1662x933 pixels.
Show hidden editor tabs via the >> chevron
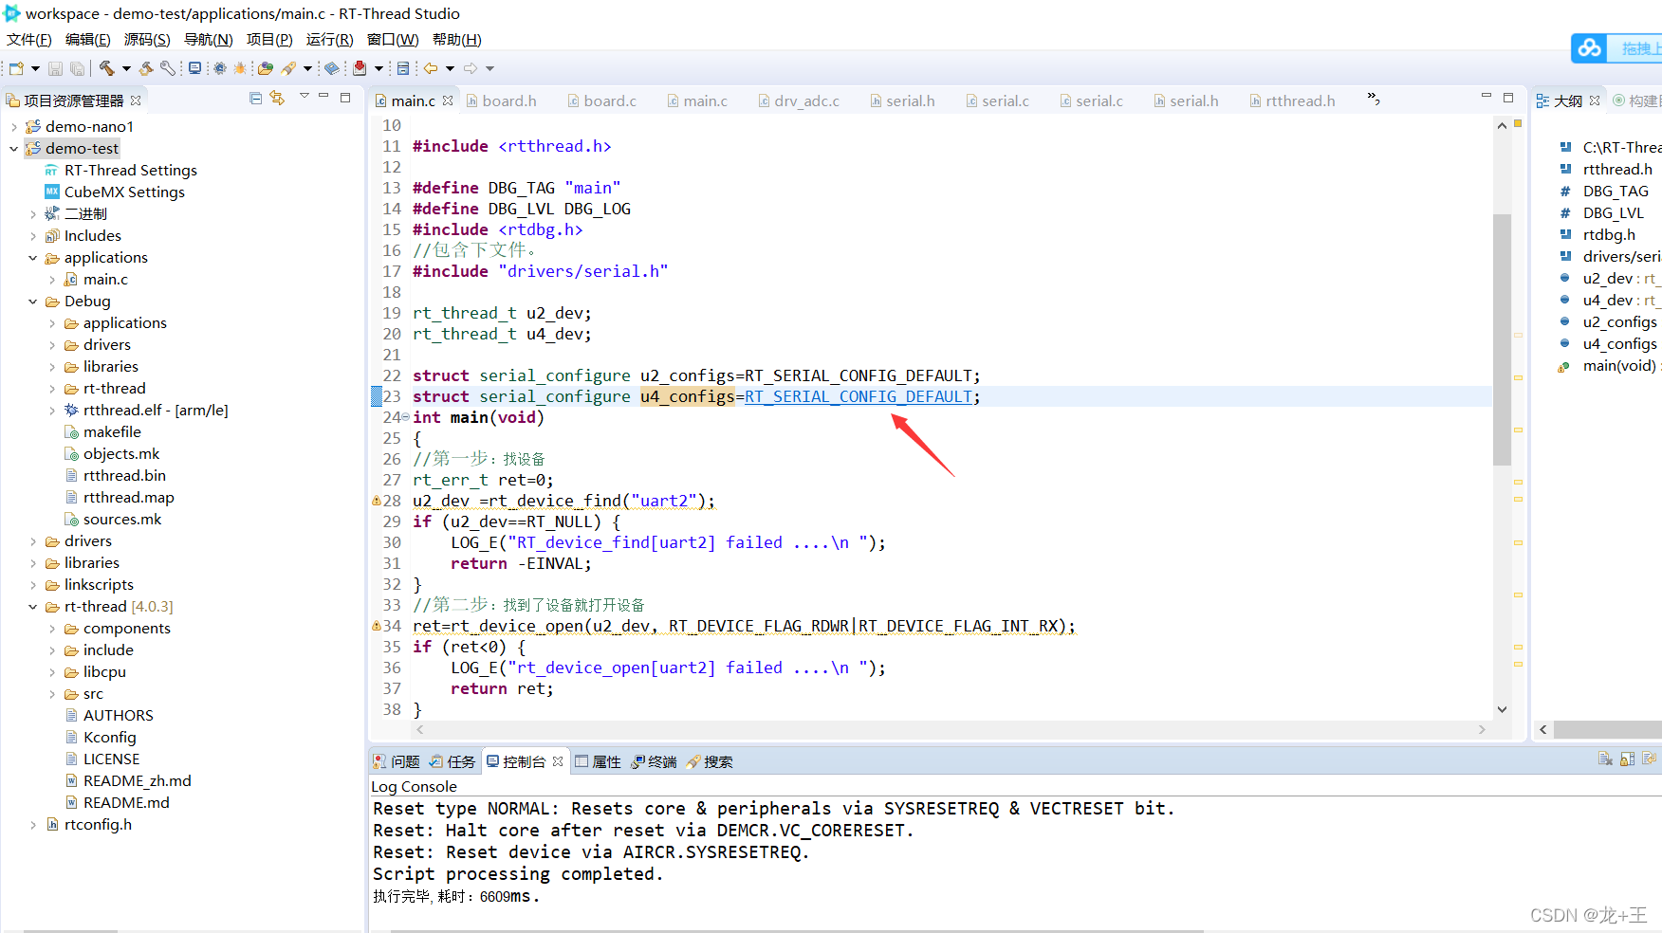(1373, 99)
